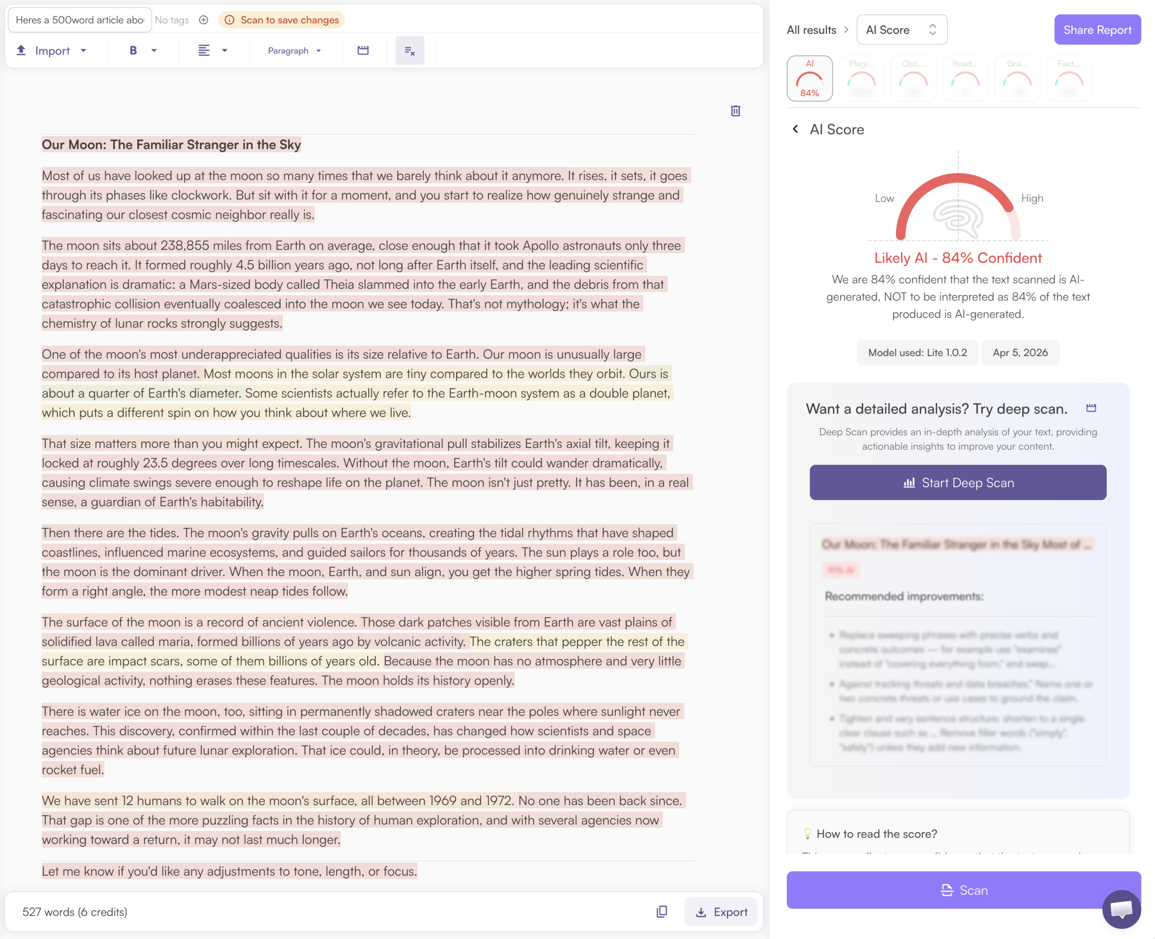The width and height of the screenshot is (1155, 939).
Task: Open the chat support bubble
Action: (x=1122, y=909)
